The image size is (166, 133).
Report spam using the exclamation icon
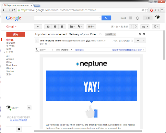point(55,27)
